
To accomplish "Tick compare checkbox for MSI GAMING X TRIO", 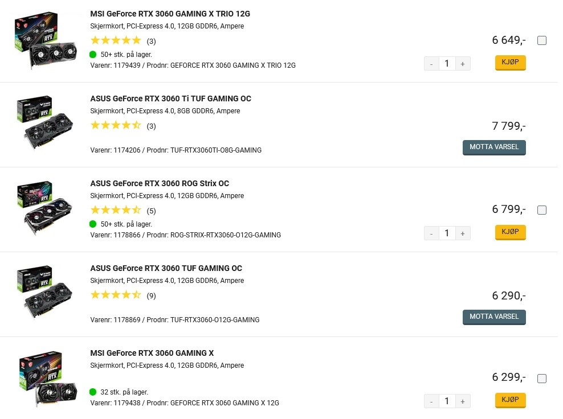I will (541, 40).
